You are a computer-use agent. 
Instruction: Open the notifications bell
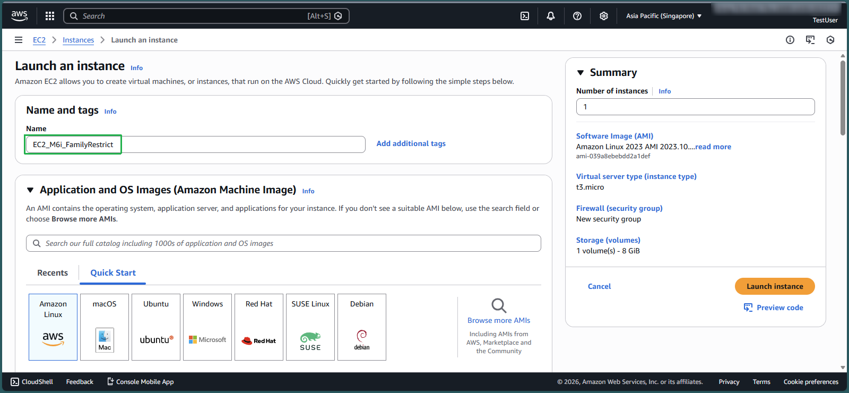pos(551,16)
